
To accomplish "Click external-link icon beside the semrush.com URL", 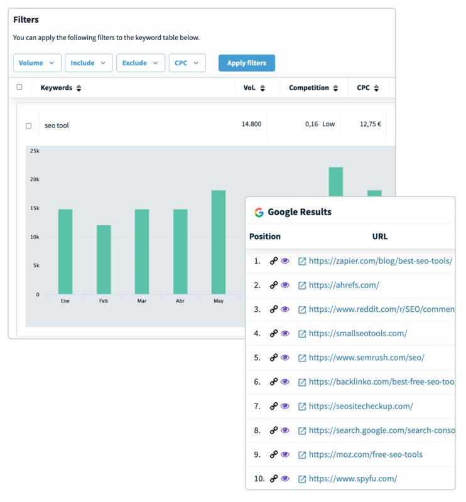I will pos(302,358).
